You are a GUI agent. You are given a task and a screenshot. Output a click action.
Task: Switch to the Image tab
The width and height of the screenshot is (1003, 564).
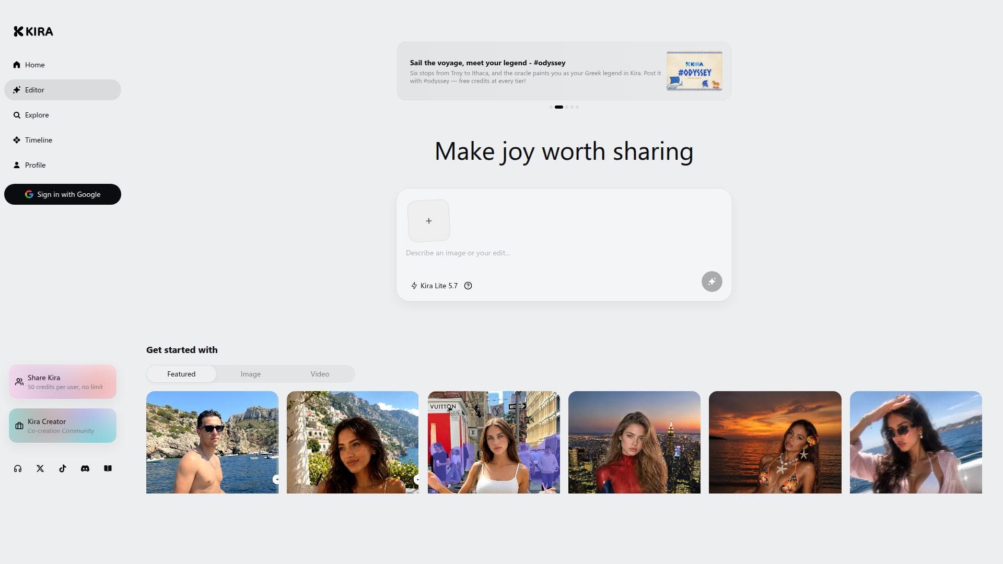[x=251, y=374]
